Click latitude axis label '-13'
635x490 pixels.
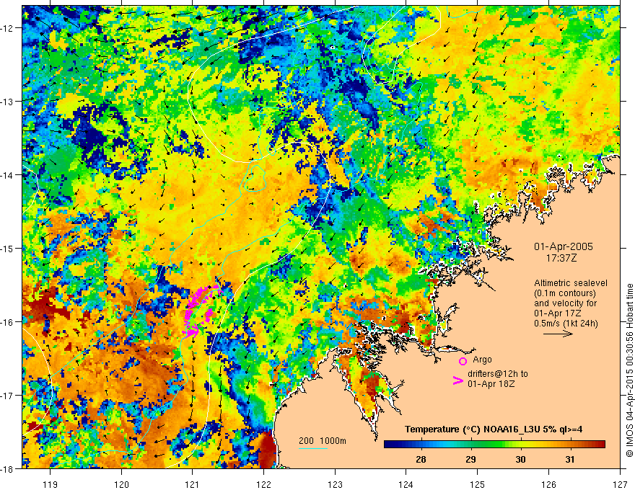8,102
